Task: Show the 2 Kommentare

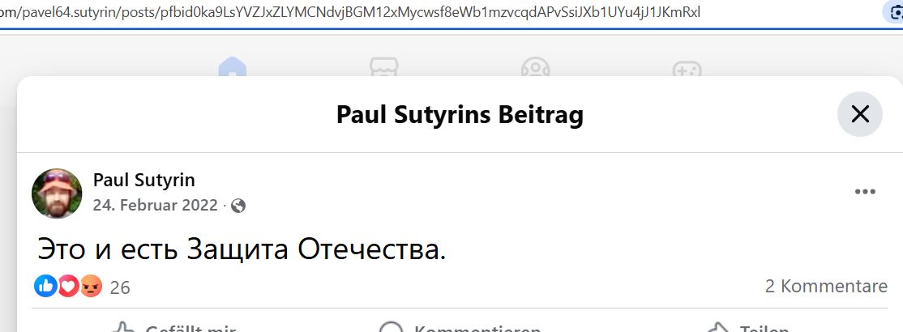Action: [x=826, y=286]
